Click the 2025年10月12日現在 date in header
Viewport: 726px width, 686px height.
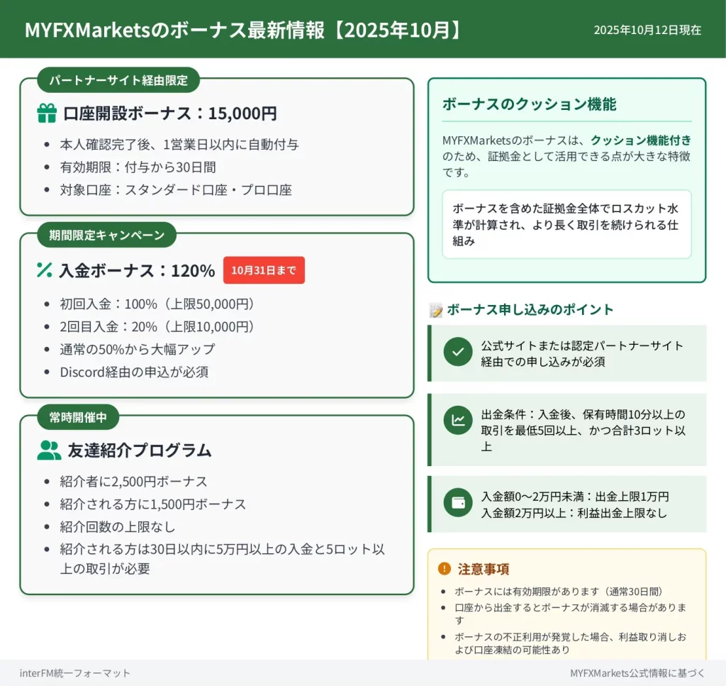pos(647,30)
